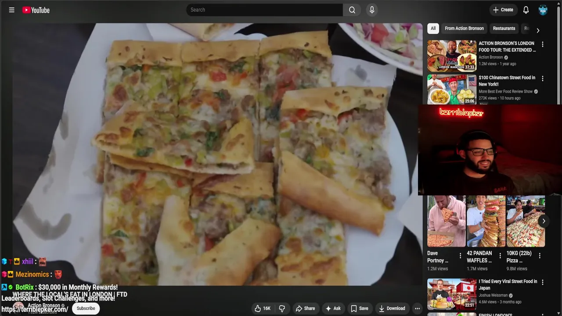Go to YouTube home via logo
Viewport: 562px width, 316px height.
point(36,10)
